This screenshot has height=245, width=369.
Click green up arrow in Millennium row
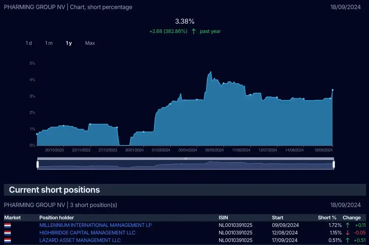tap(348, 225)
